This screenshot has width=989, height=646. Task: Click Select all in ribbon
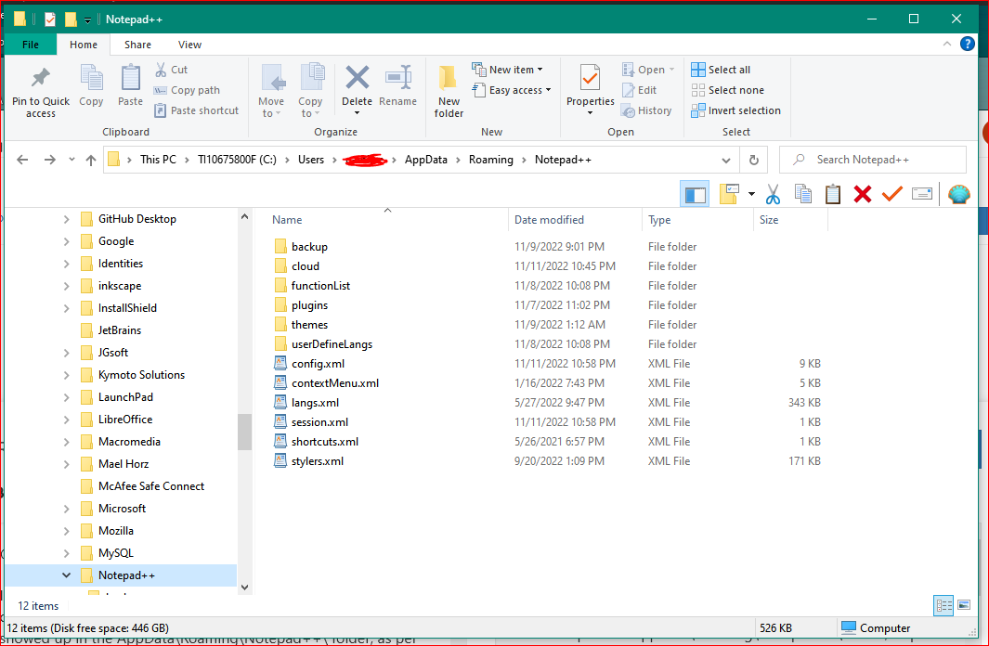pyautogui.click(x=721, y=70)
